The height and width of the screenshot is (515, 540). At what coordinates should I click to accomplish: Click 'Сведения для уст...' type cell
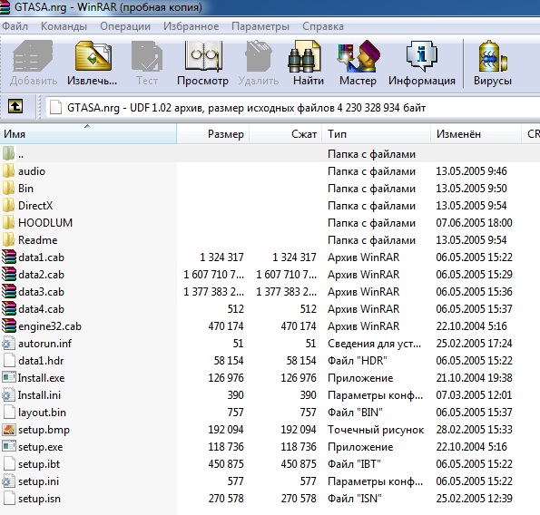coord(374,344)
